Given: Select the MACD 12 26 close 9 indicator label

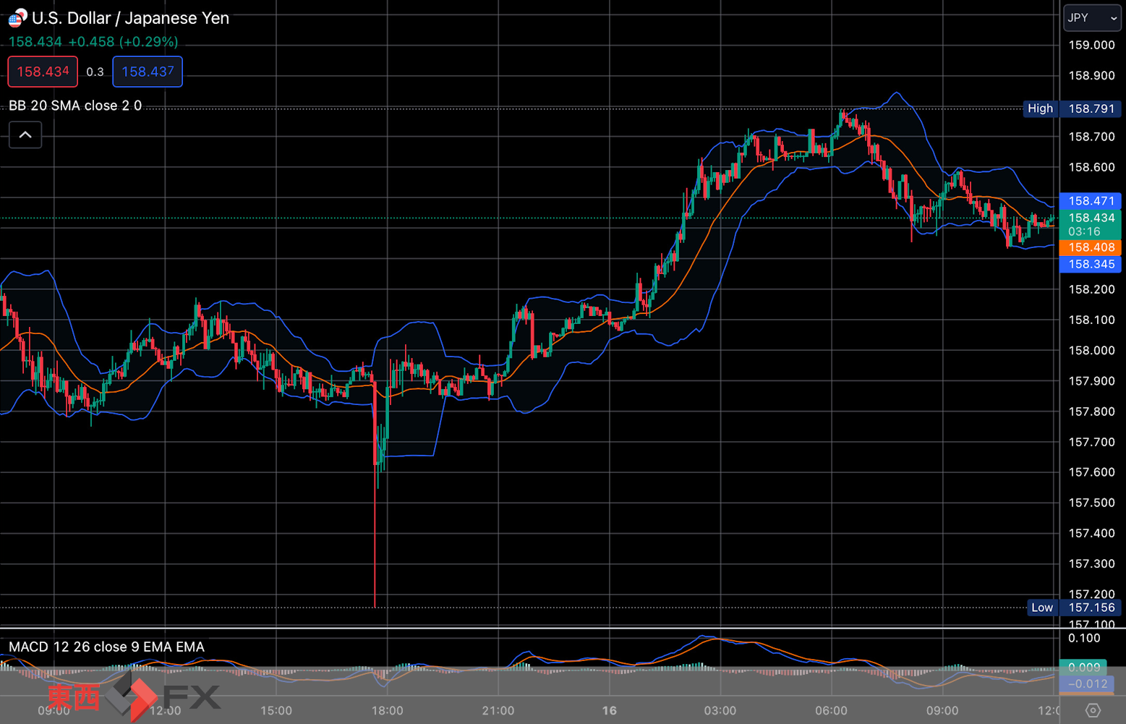Looking at the screenshot, I should click(x=106, y=647).
